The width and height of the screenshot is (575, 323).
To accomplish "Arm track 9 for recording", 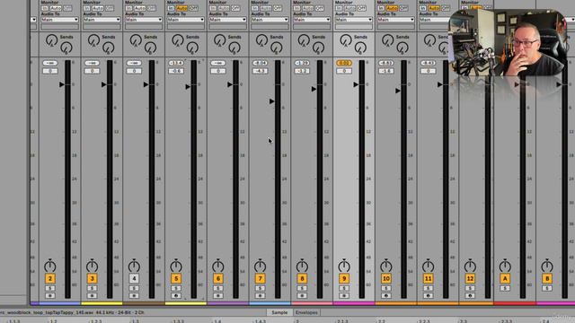I will [344, 295].
